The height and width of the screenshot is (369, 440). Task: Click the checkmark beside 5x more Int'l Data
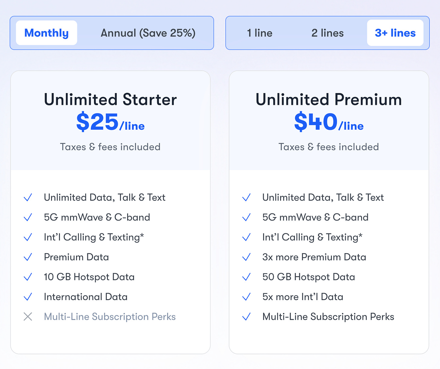pyautogui.click(x=246, y=297)
